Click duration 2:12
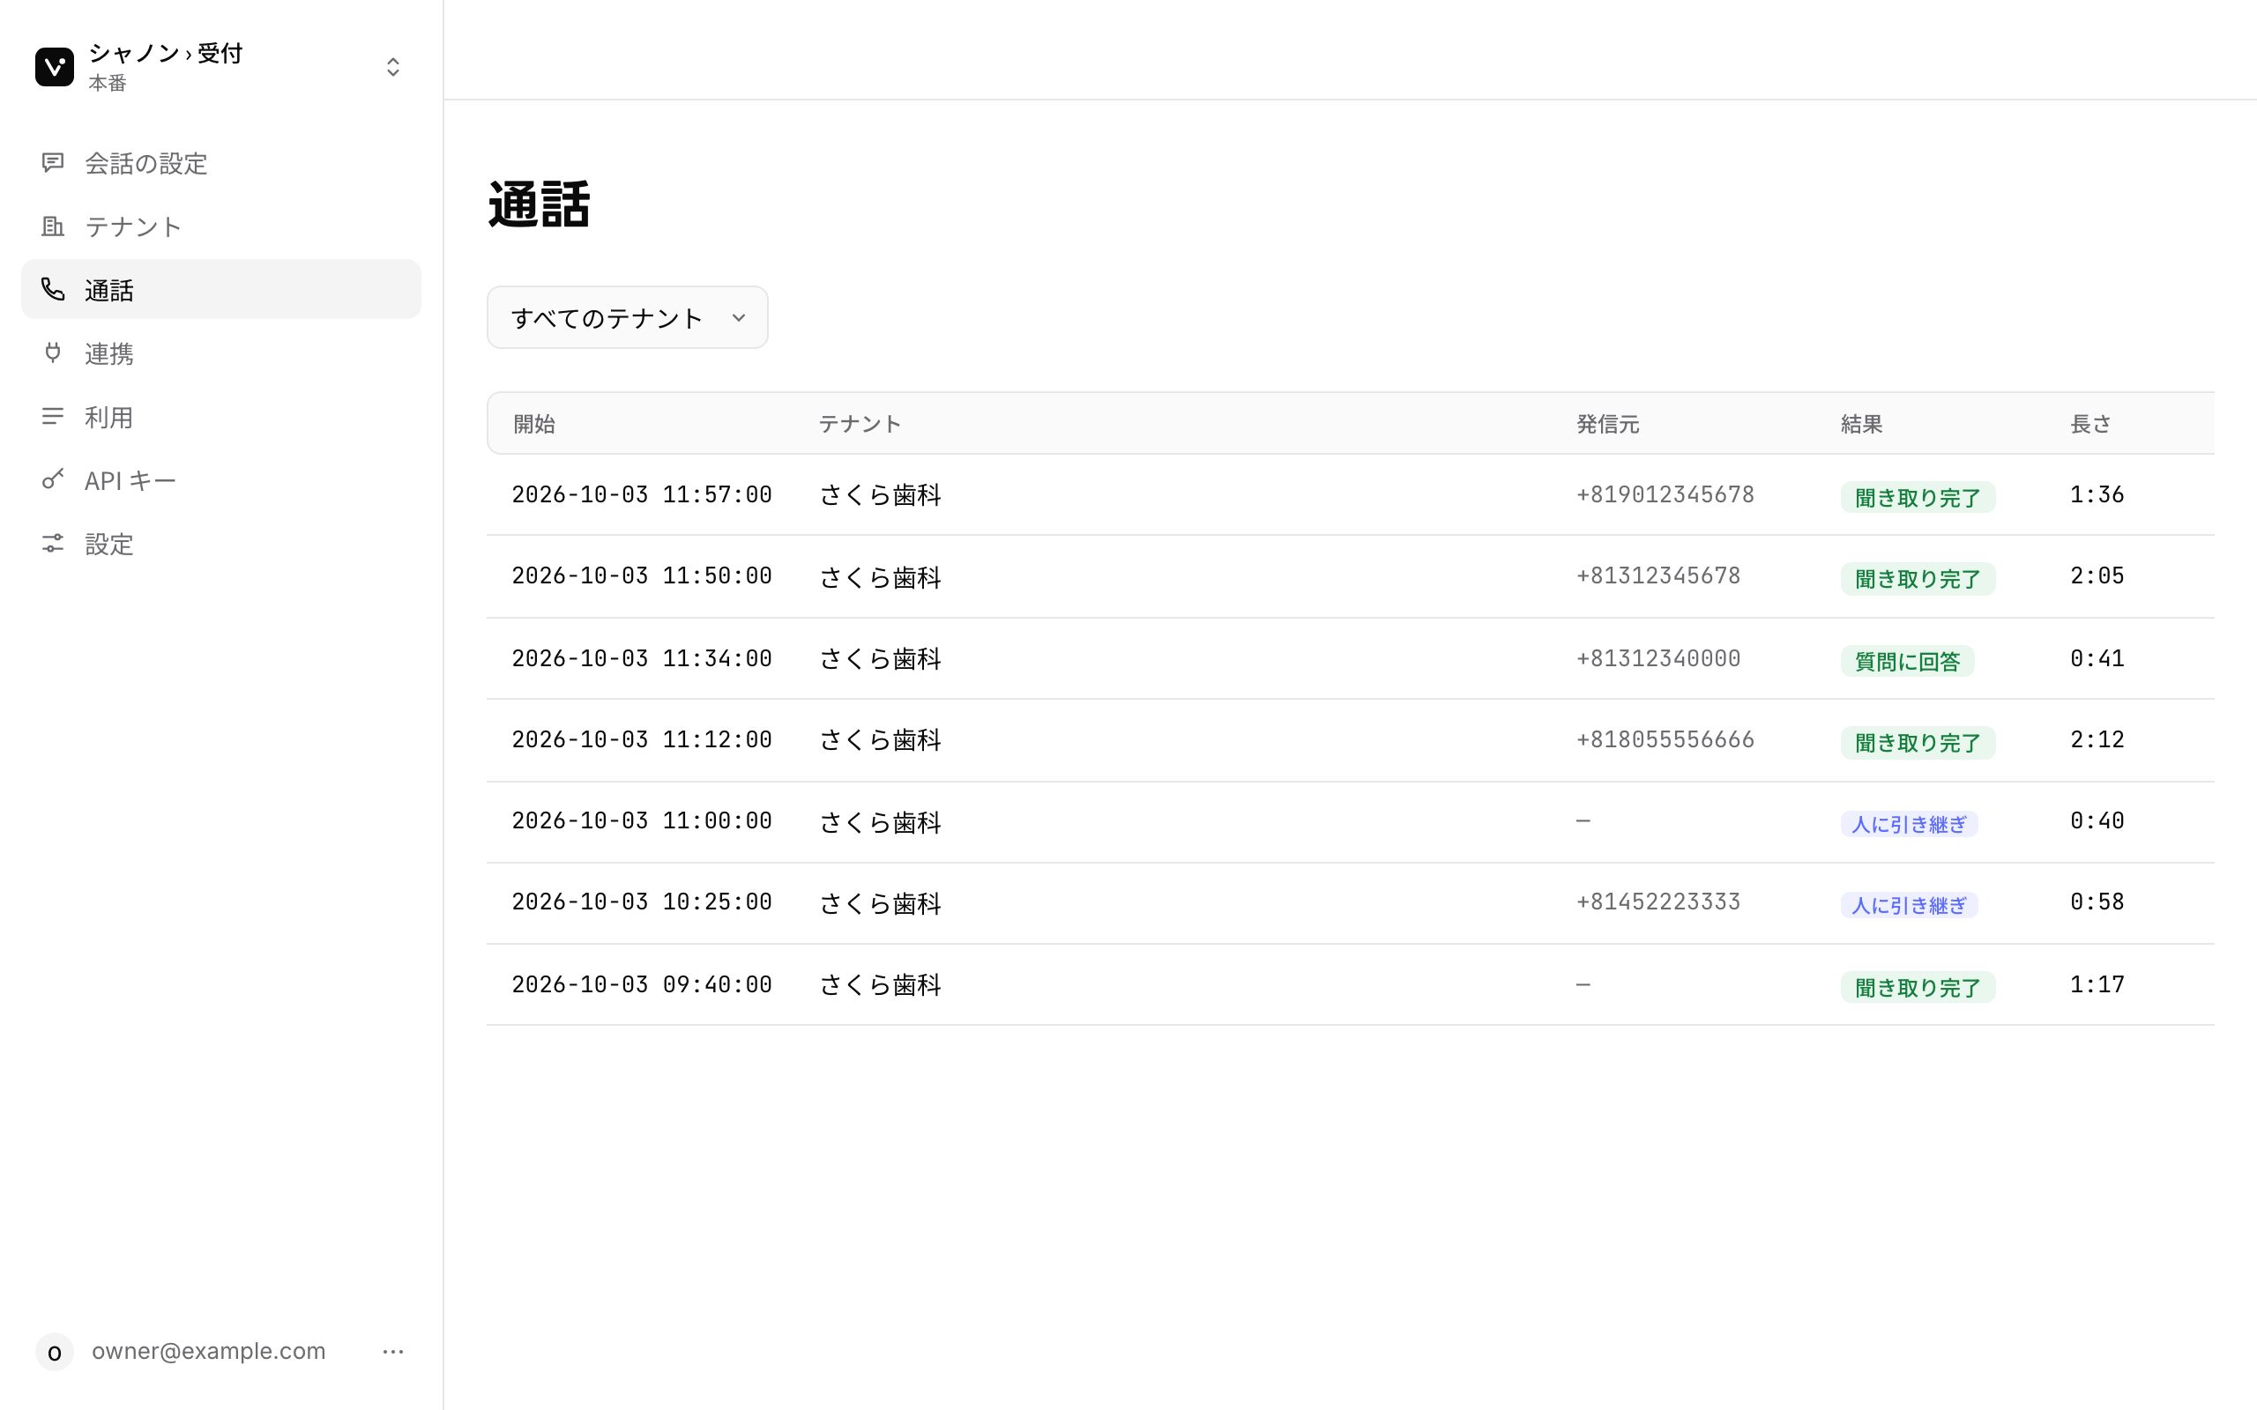Image resolution: width=2257 pixels, height=1410 pixels. [2097, 739]
